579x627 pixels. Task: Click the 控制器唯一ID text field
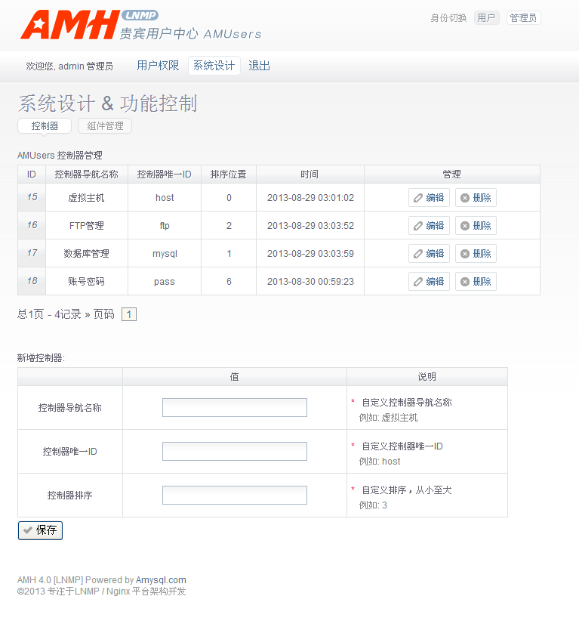pyautogui.click(x=234, y=452)
